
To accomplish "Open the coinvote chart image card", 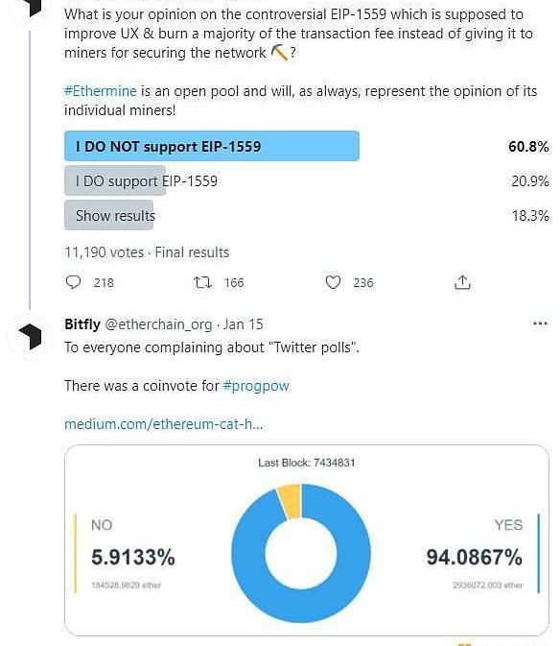I will [x=307, y=540].
